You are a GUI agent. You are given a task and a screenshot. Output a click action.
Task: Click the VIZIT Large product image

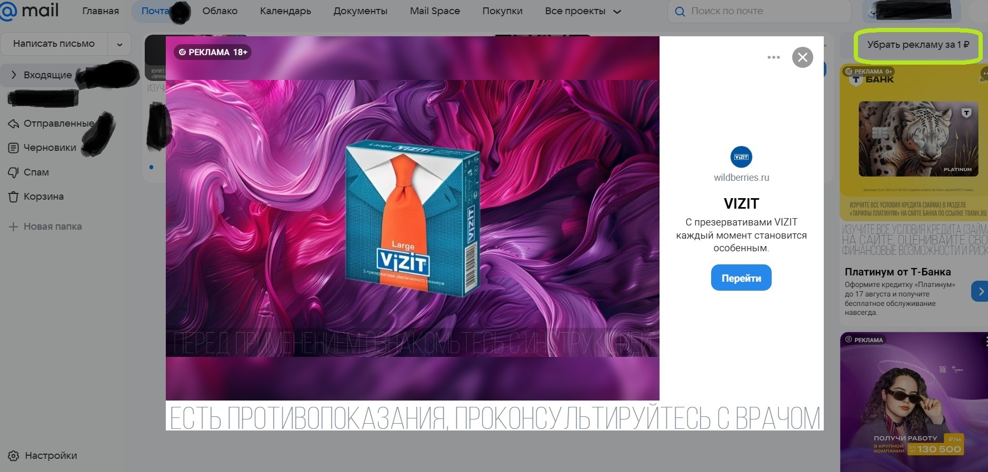tap(412, 219)
